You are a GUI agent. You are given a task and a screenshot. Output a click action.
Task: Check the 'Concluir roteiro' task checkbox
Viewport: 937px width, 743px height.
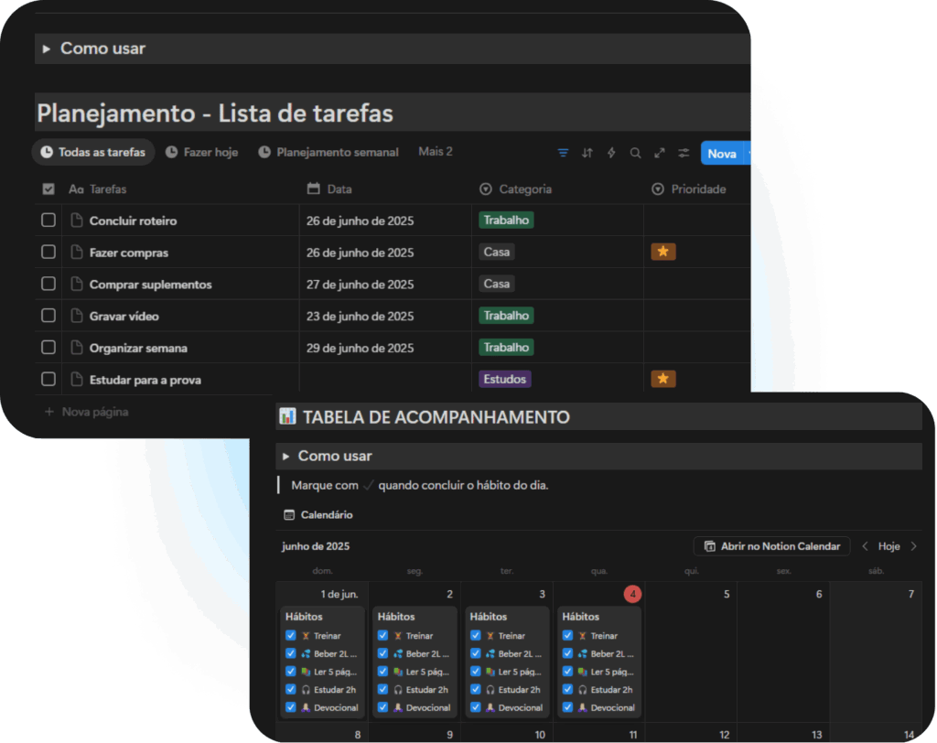[x=48, y=221]
